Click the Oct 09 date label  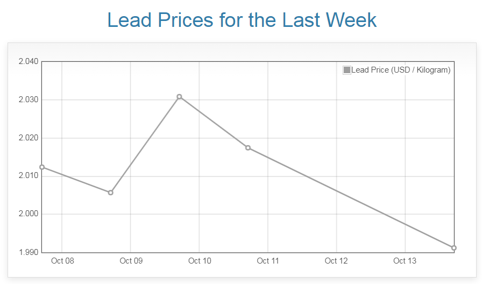131,261
